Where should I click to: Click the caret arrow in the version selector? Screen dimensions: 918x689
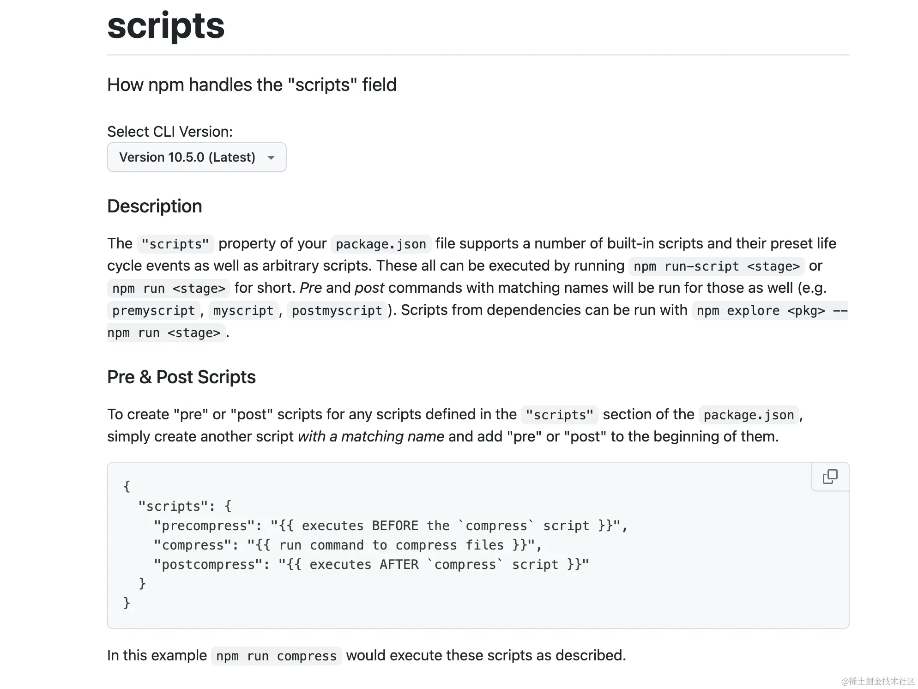point(271,158)
